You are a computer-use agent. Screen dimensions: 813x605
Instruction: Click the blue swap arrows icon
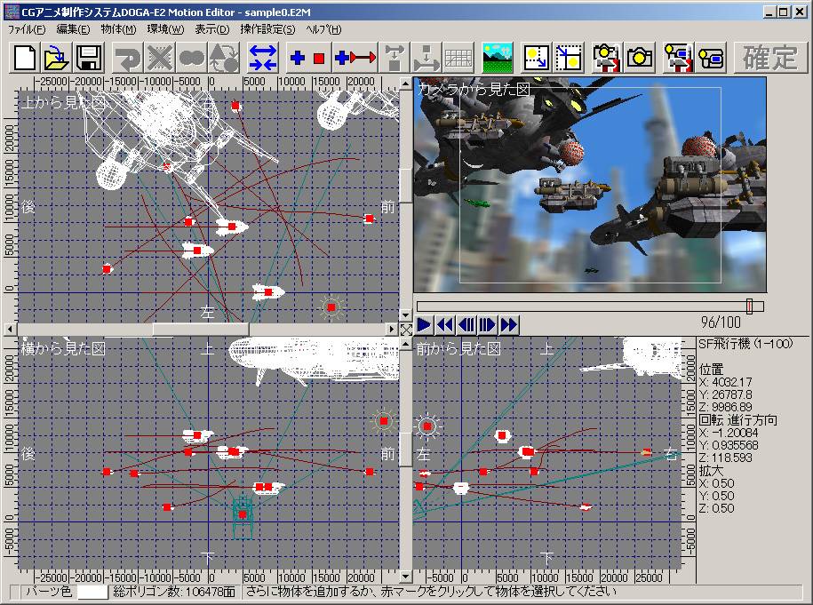pyautogui.click(x=263, y=59)
